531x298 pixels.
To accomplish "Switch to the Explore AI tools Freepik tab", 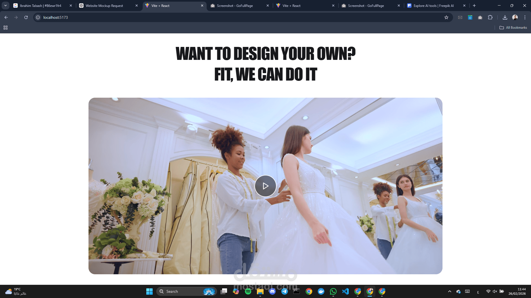I will coord(433,6).
